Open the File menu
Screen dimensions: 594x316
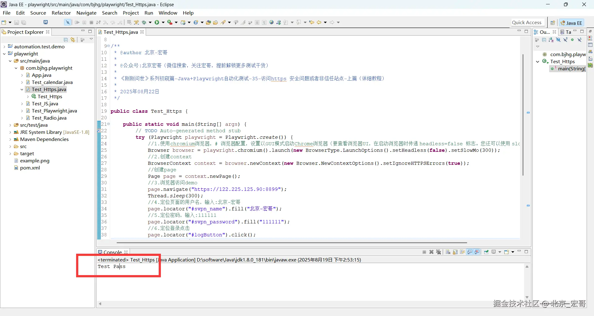(x=6, y=13)
